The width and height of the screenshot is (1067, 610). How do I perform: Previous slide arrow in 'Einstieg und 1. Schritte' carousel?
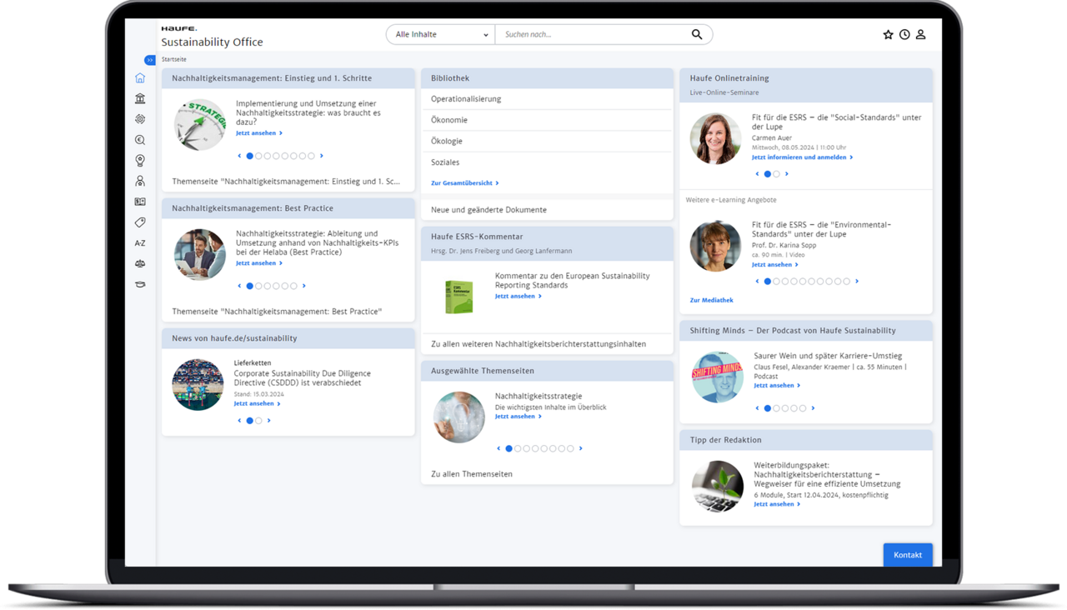click(239, 156)
